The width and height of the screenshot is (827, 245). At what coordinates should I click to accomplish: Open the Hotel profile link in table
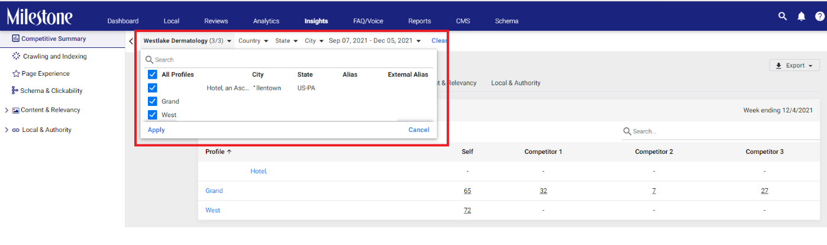[x=259, y=171]
